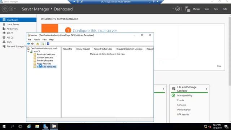Open the dropdown arrow beside refresh icon
The image size is (231, 130).
pos(173,9)
